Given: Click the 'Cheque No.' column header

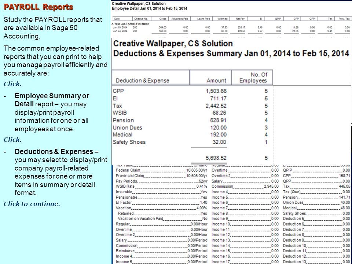Looking at the screenshot, I should click(141, 19).
